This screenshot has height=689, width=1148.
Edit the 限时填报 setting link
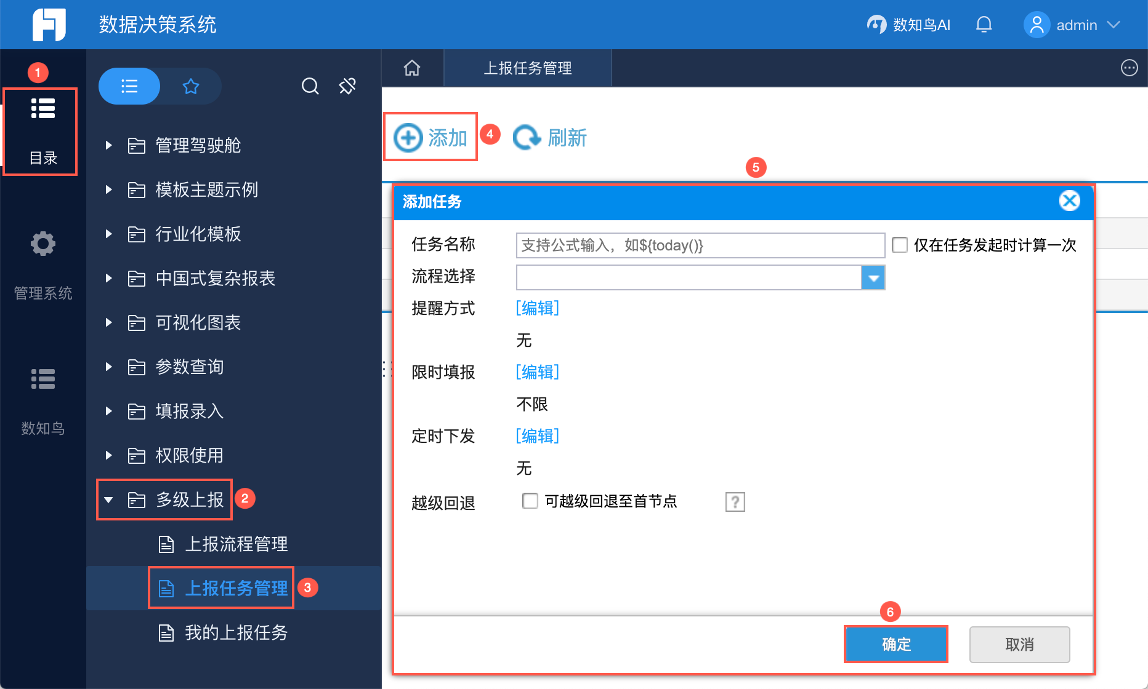538,372
